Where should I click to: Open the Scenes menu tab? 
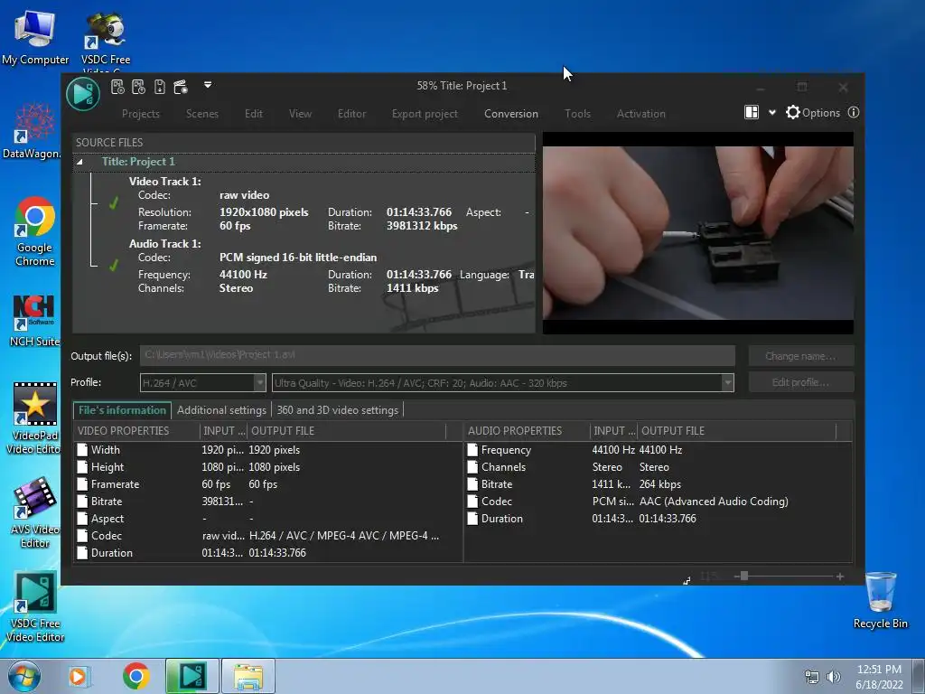202,113
